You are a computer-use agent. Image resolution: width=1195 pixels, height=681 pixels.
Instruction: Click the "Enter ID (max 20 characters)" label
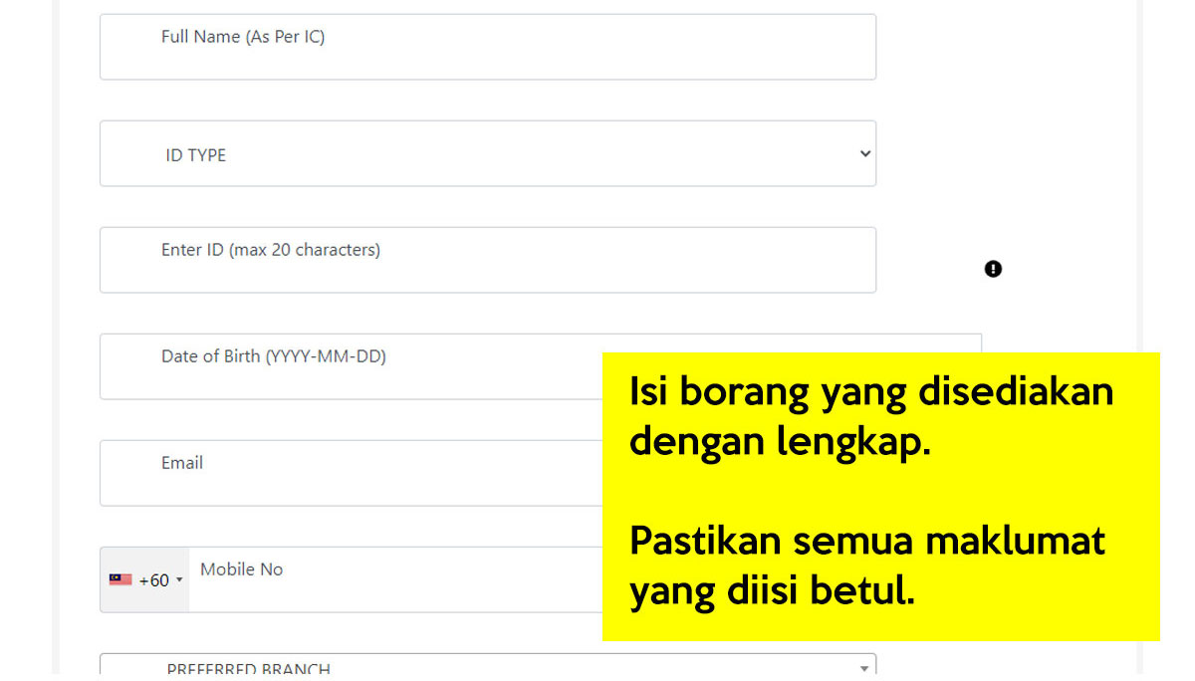point(271,250)
